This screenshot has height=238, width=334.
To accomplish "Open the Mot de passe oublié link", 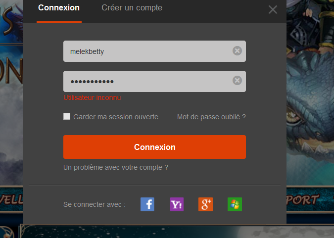I will coord(211,117).
